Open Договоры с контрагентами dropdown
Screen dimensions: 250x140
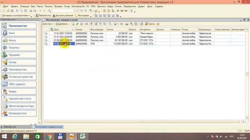pos(16,16)
